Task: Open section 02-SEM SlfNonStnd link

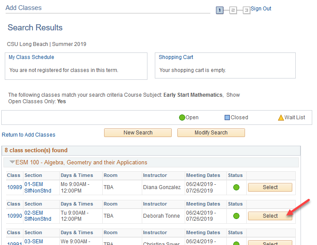Action: click(x=38, y=216)
